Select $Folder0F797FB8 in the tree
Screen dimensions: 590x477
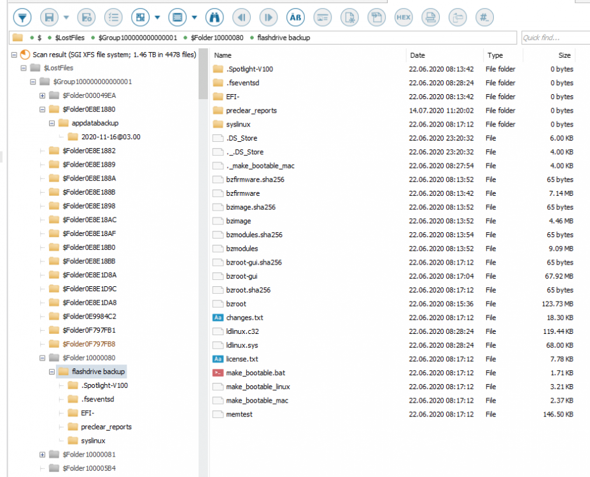[x=89, y=344]
